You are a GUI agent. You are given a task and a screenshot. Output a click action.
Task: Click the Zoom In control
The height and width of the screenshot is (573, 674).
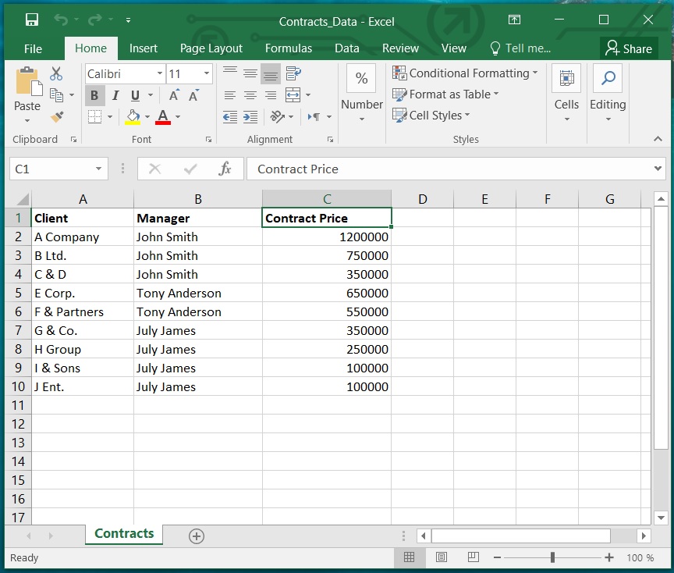[x=608, y=557]
